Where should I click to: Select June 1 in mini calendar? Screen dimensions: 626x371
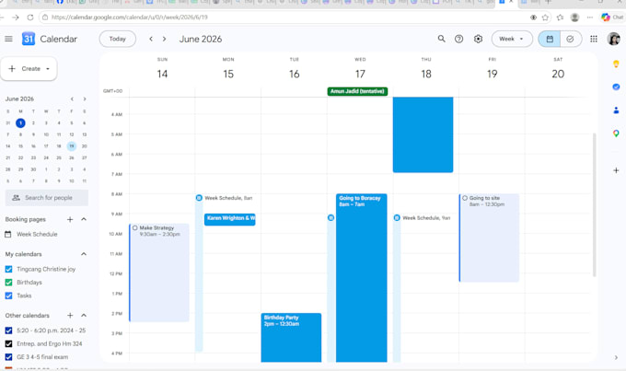(20, 123)
